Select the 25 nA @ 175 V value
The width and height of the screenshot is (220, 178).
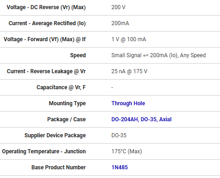(x=129, y=71)
